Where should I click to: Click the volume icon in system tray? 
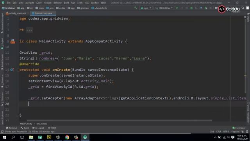click(228, 137)
